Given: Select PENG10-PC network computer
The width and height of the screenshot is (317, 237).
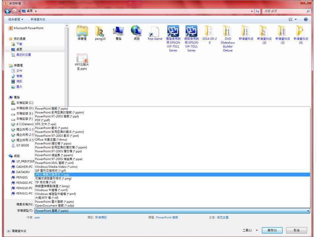Looking at the screenshot, I should coord(24,188).
